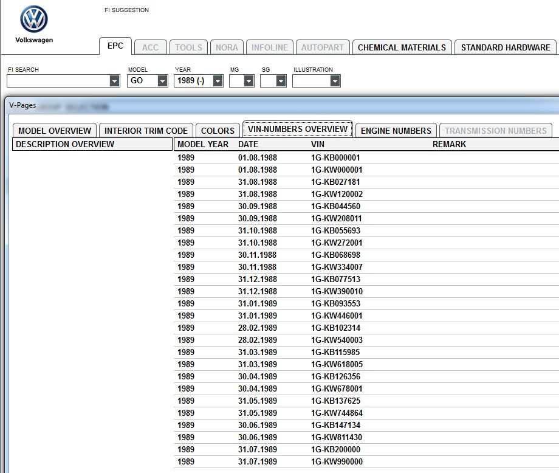Select the VIN-NUMBERS OVERVIEW tab

coord(298,129)
